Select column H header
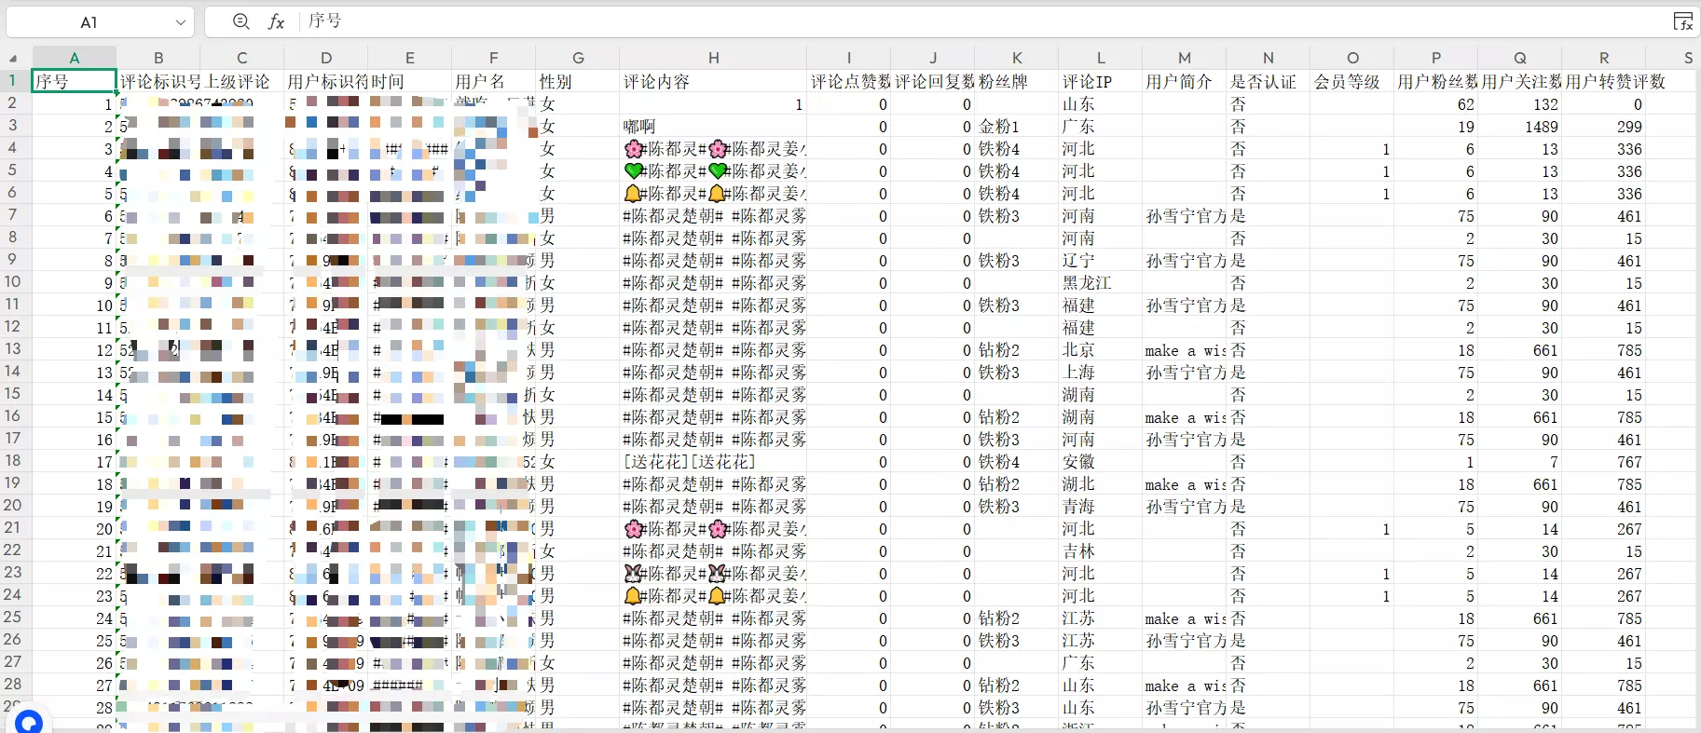The width and height of the screenshot is (1701, 733). pyautogui.click(x=713, y=58)
